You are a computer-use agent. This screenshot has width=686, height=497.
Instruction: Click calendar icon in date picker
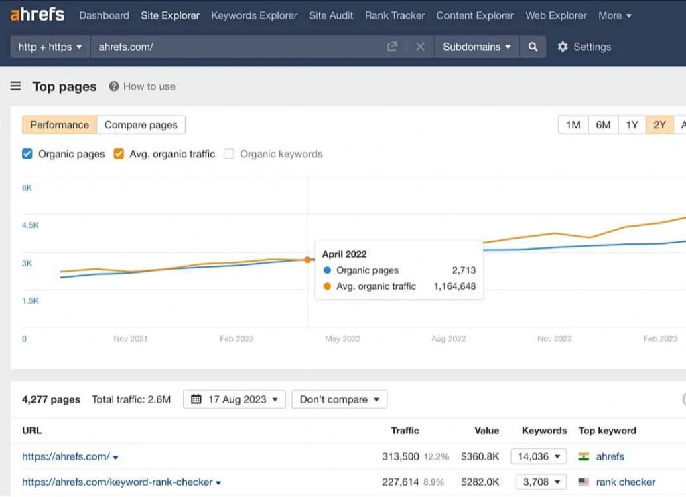(196, 399)
